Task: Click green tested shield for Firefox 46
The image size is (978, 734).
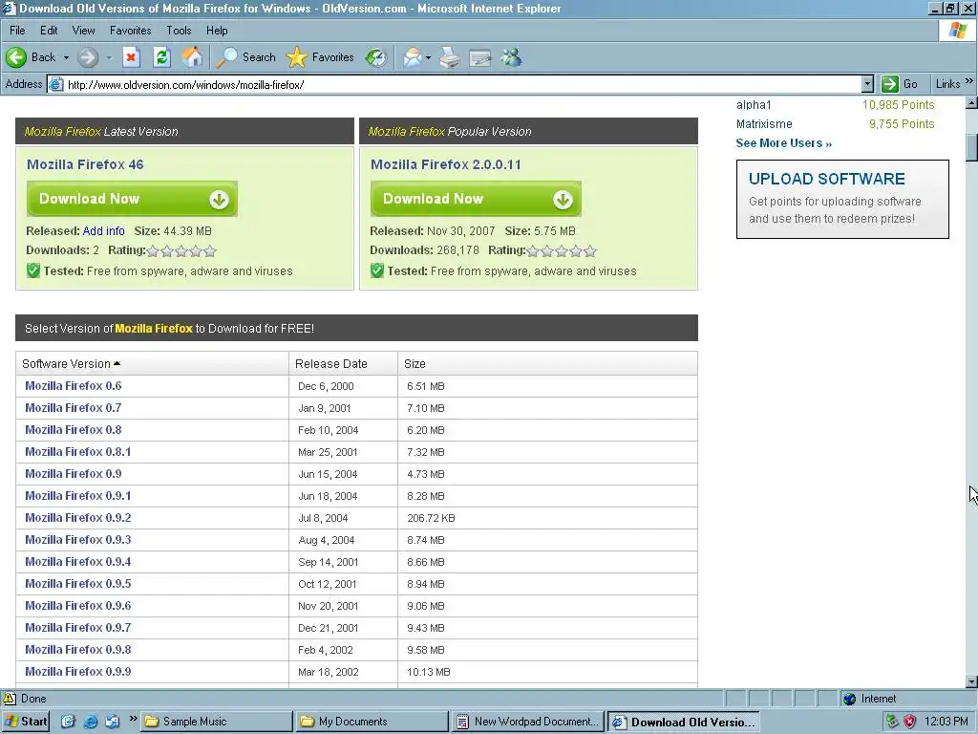Action: pos(33,270)
